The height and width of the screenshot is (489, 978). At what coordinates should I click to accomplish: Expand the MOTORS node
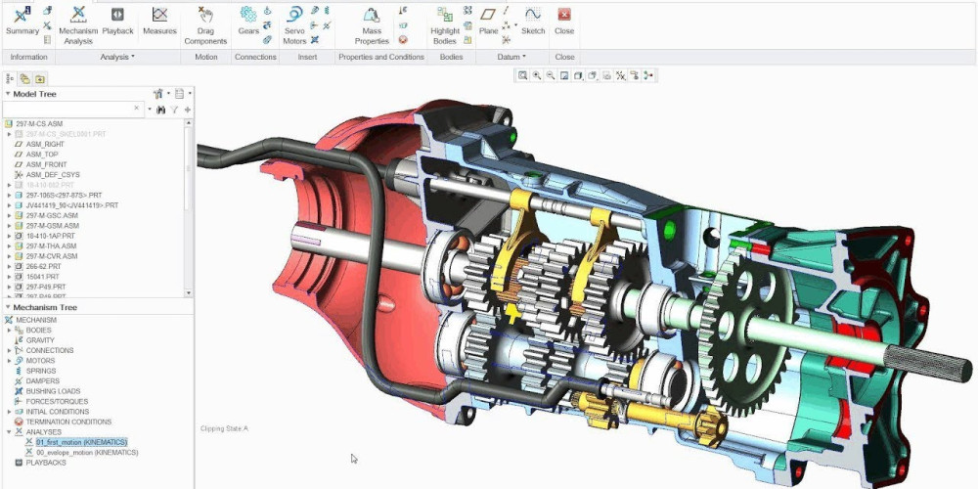pos(10,361)
